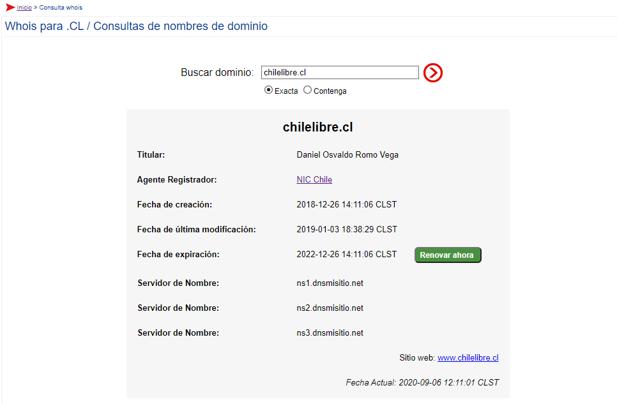Visit the www.chilelibre.cl site link
This screenshot has height=404, width=617.
pyautogui.click(x=468, y=357)
